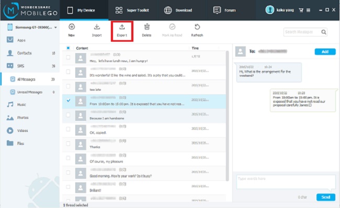Expand the Samsung GT-I9300 device dropdown

[x=56, y=28]
